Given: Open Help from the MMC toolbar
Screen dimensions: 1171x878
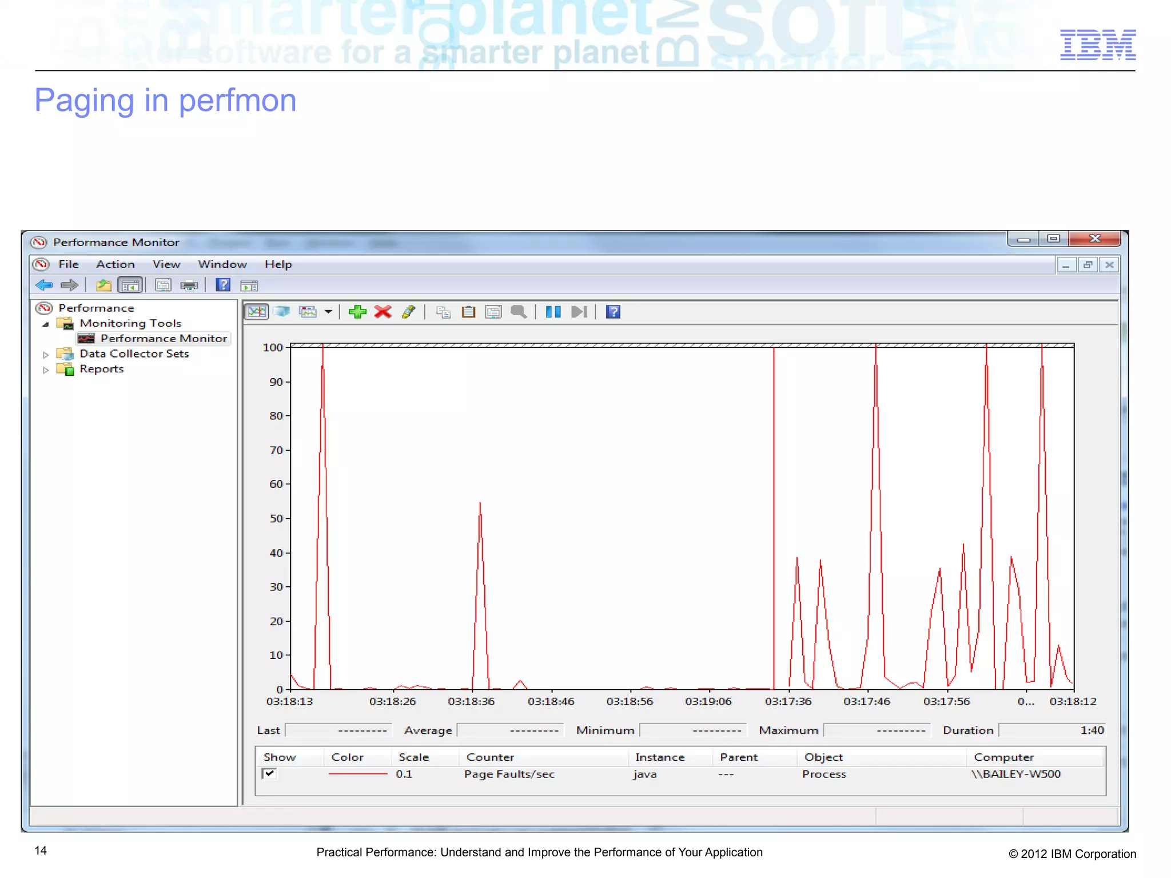Looking at the screenshot, I should coord(223,285).
